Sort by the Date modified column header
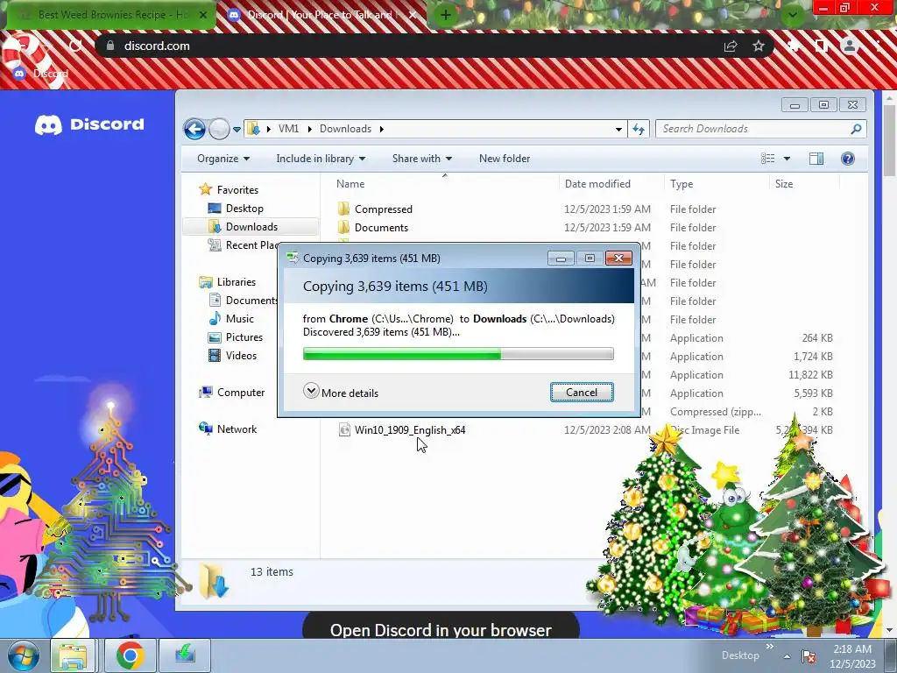Viewport: 897px width, 673px height. click(597, 184)
